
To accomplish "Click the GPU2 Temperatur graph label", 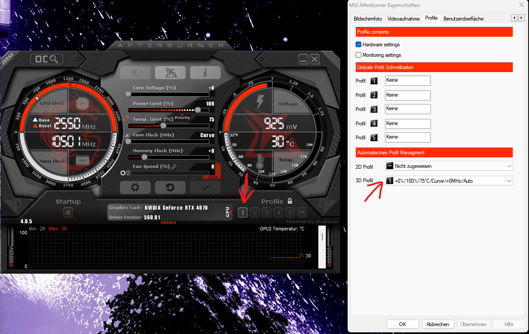I will pyautogui.click(x=282, y=229).
